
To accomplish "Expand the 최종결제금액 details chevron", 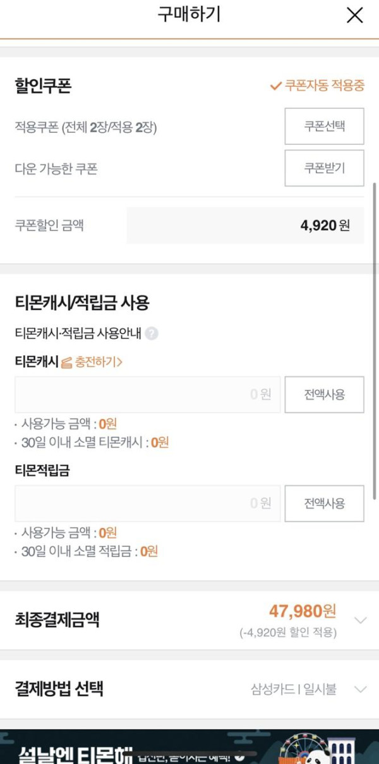I will coord(360,620).
